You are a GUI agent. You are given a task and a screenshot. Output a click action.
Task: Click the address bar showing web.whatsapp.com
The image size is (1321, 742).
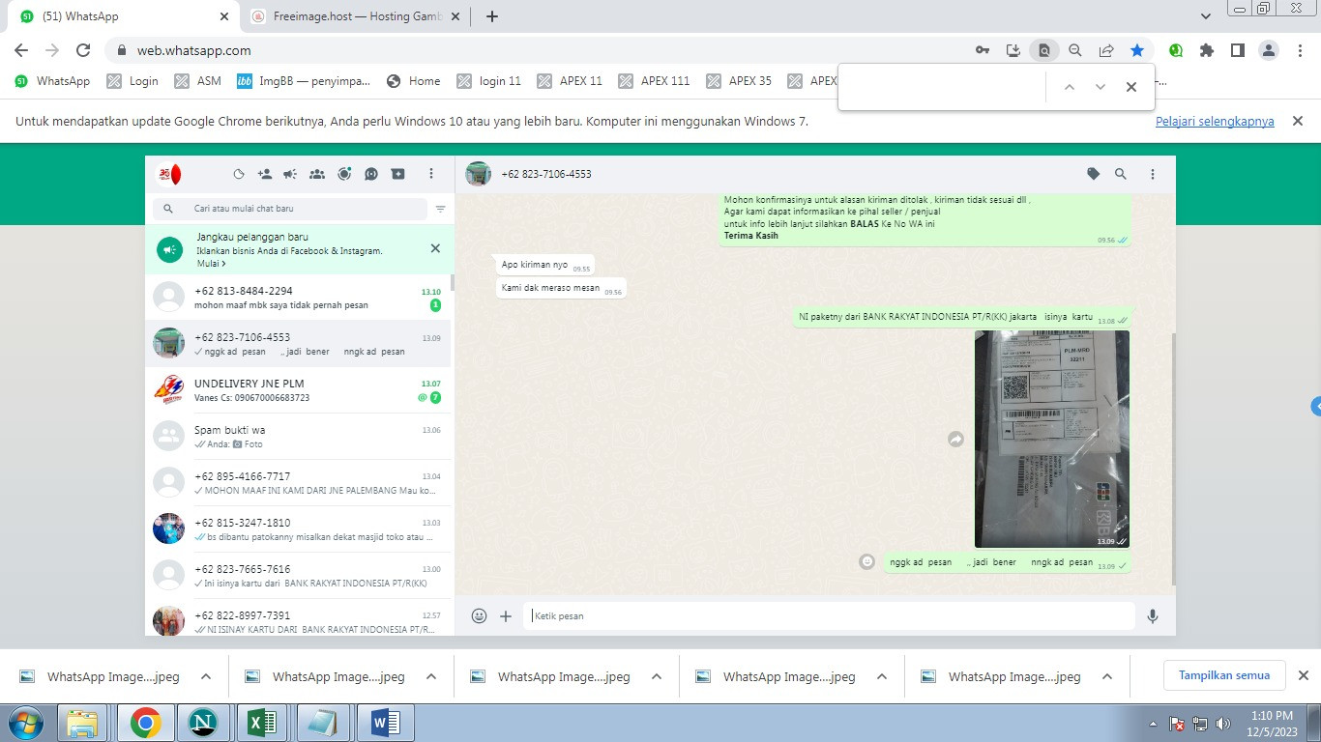pyautogui.click(x=542, y=50)
